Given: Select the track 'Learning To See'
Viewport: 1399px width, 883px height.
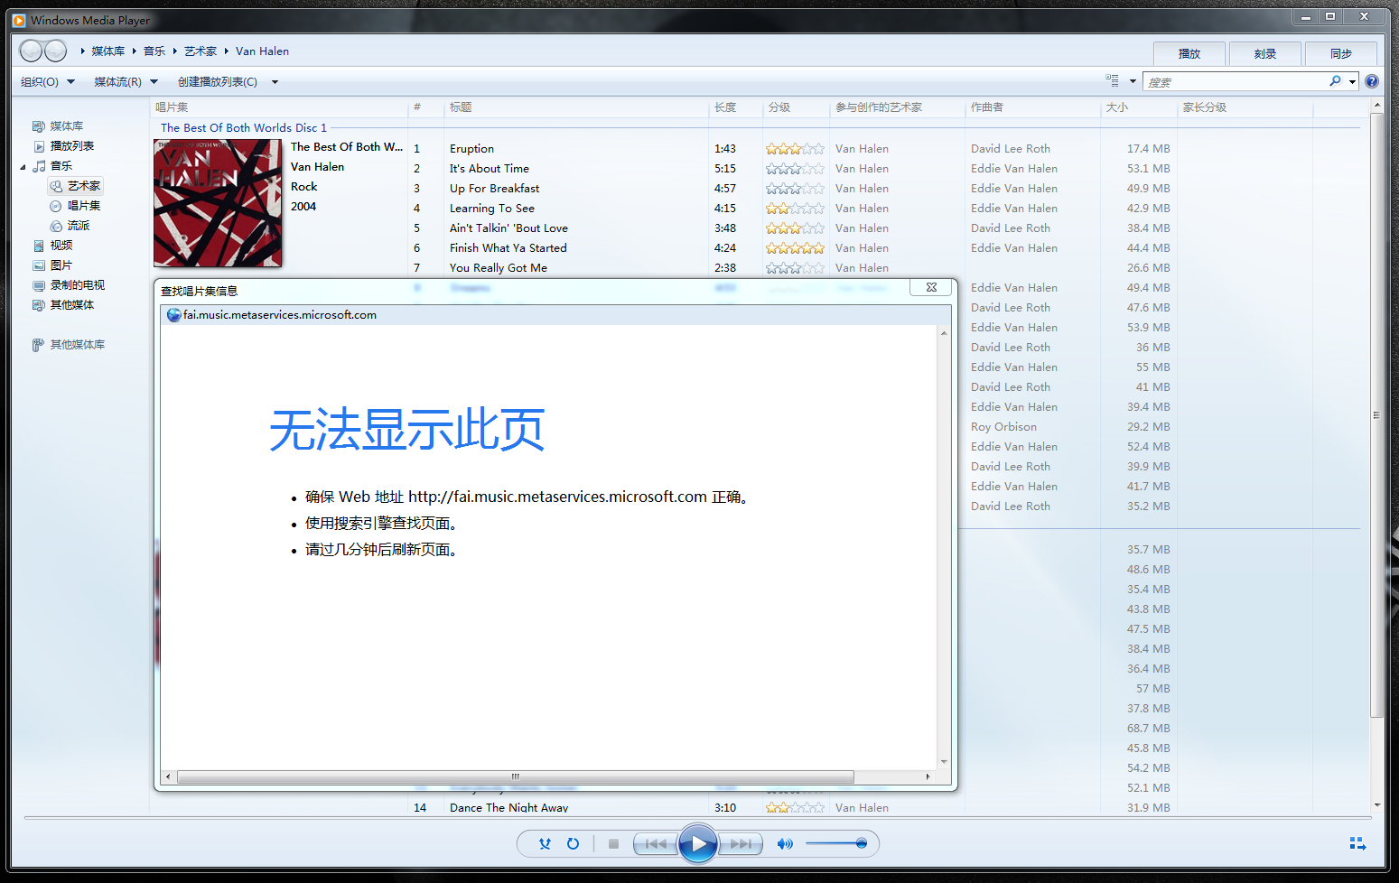Looking at the screenshot, I should click(x=492, y=209).
